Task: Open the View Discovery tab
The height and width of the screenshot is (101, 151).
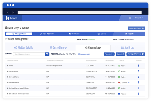Action: click(x=47, y=34)
